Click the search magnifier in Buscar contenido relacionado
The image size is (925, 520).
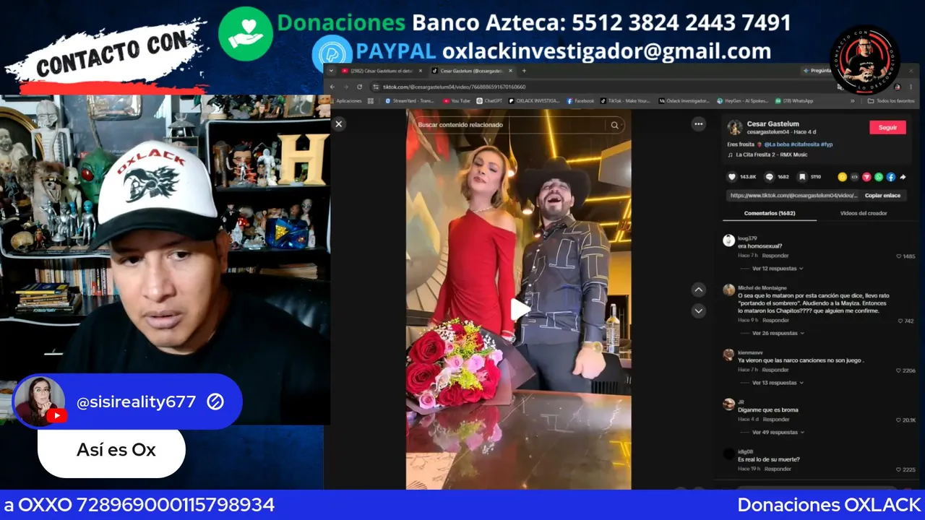[x=614, y=125]
